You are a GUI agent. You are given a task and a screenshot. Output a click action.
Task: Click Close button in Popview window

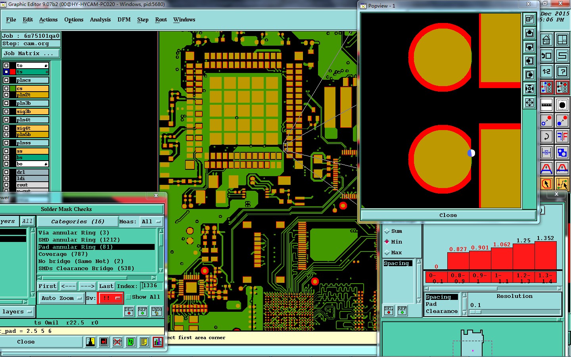(x=448, y=215)
